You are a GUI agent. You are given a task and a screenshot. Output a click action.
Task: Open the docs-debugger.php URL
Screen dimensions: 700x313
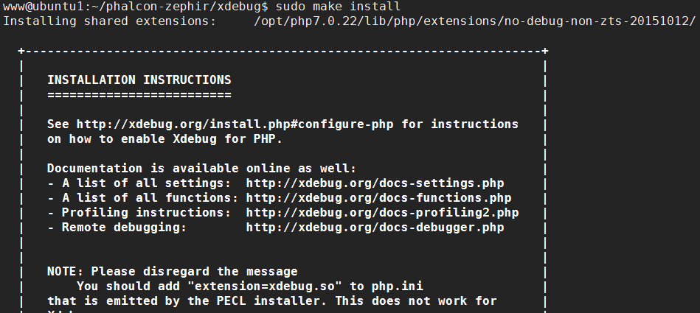click(x=375, y=228)
